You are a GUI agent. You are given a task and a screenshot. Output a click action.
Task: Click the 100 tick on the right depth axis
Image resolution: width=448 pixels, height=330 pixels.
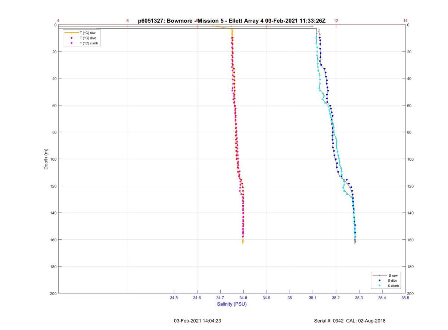(x=411, y=159)
